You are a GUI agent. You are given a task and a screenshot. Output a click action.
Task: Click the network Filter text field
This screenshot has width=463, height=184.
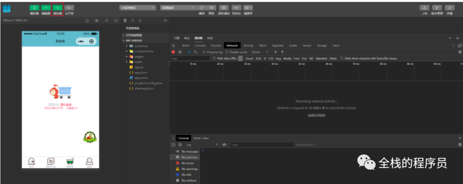pos(189,58)
